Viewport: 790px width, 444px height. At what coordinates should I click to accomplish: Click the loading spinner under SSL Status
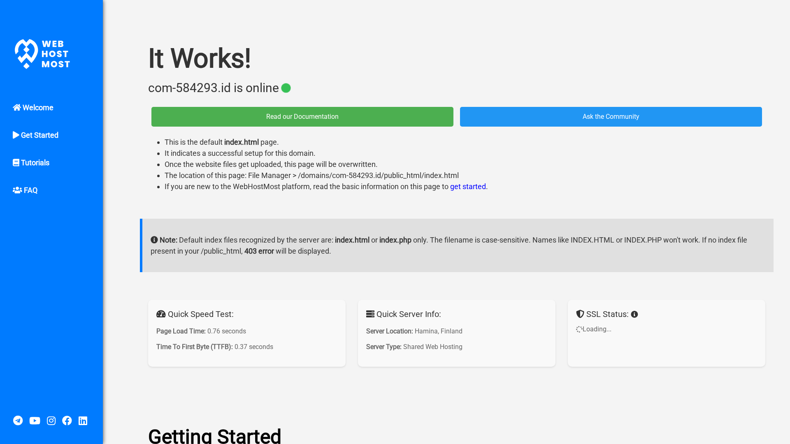(579, 329)
